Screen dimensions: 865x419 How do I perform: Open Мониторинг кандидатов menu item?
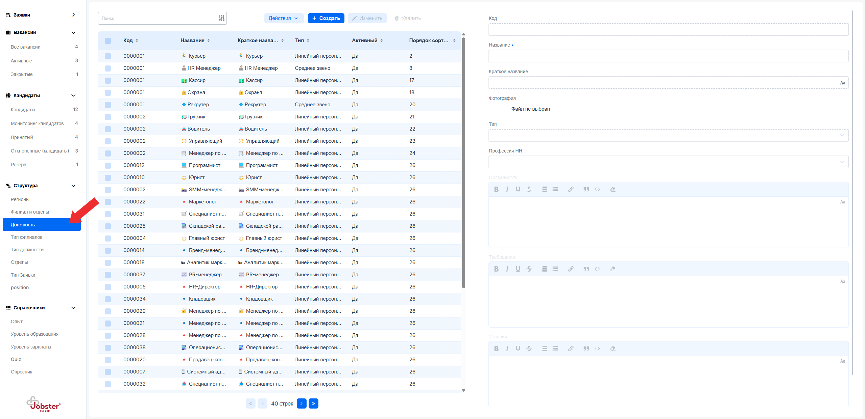[x=37, y=123]
